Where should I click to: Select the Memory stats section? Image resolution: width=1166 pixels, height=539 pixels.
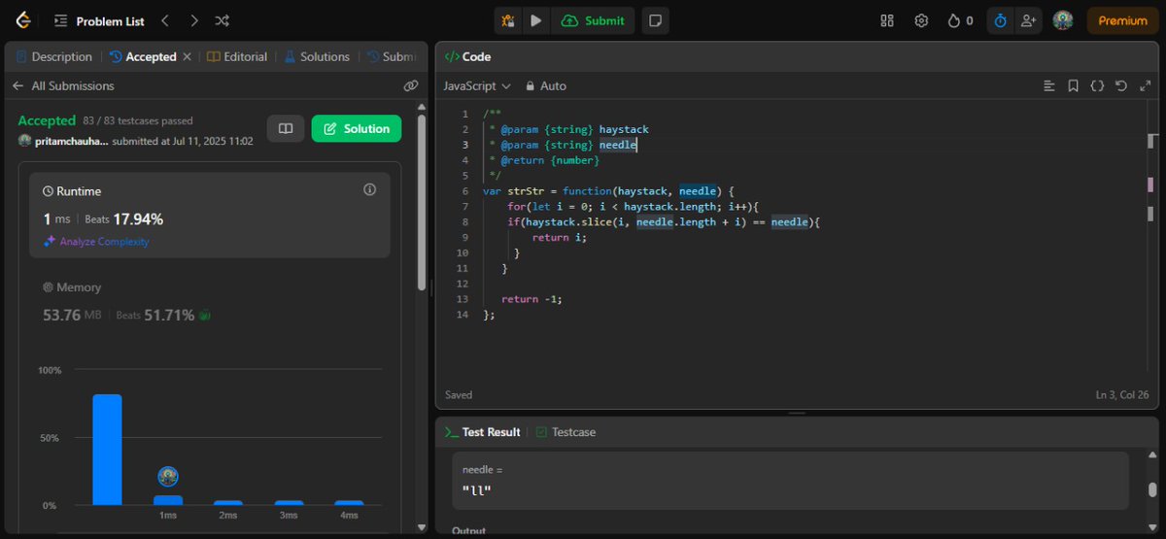coord(210,301)
